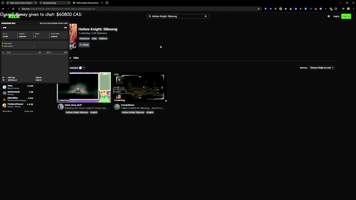
Task: Open CometoMeme live stream thumbnail
Action: coord(140,87)
